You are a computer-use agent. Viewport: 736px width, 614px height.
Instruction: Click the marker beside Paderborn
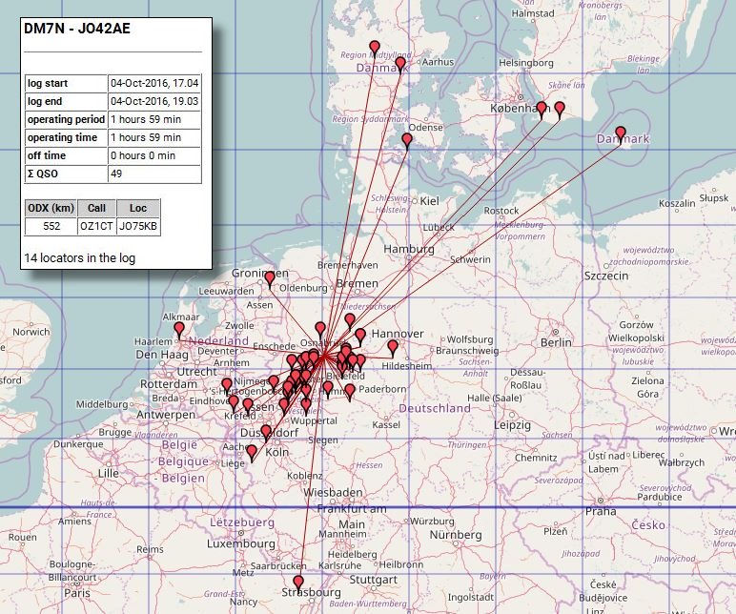[x=350, y=390]
